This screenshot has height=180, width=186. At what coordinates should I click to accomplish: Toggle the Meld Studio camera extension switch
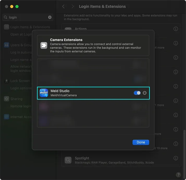137,93
